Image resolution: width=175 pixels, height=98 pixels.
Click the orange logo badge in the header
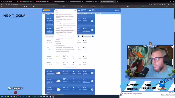coord(47,10)
